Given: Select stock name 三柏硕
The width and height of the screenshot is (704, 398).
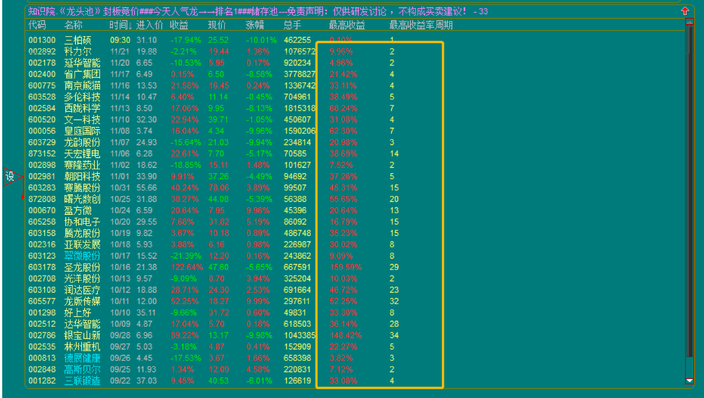Looking at the screenshot, I should coord(78,40).
